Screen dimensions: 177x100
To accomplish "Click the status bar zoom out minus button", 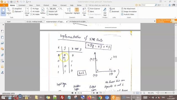I will point(158,93).
